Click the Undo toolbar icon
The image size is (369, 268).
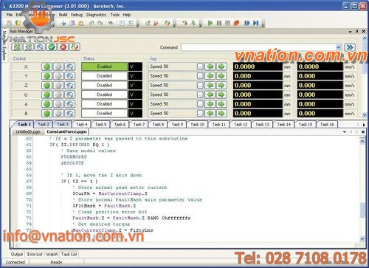(92, 24)
